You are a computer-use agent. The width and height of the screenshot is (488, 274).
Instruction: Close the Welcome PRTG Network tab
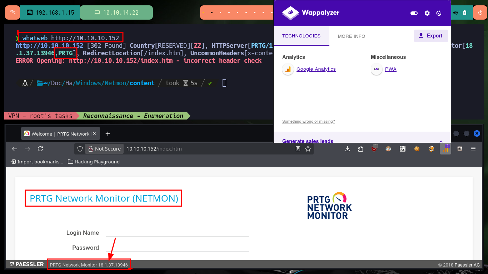pos(94,134)
